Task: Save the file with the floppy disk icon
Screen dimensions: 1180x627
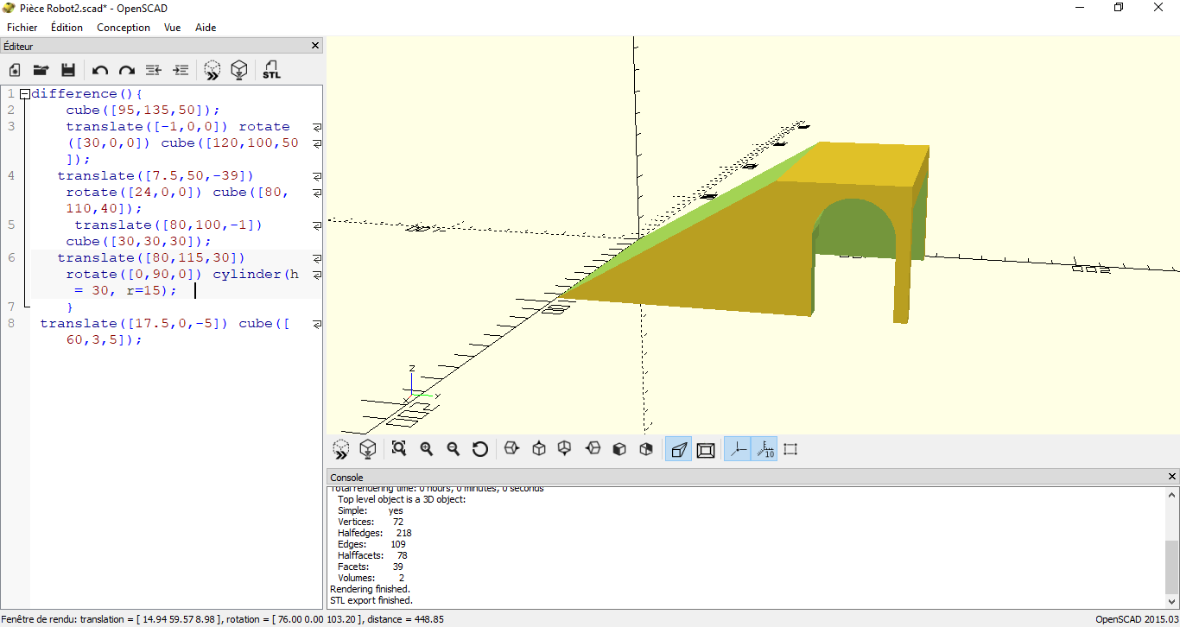Action: [x=68, y=70]
